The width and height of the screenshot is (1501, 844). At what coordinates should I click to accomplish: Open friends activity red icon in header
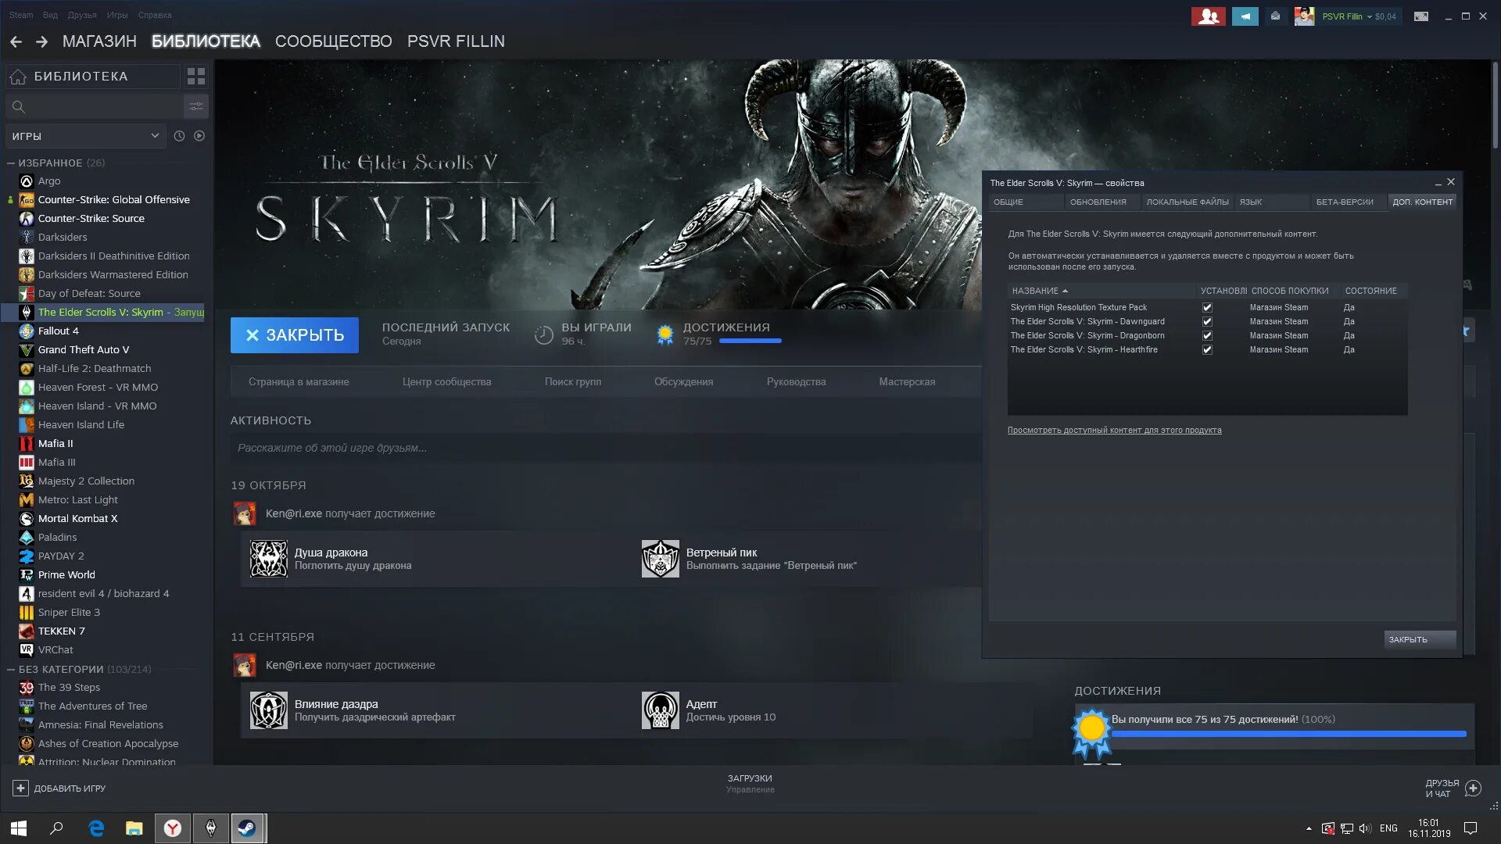click(1209, 16)
